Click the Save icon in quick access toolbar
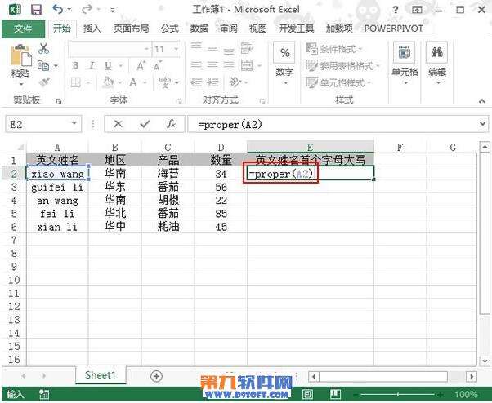Viewport: 492px width, 403px height. click(37, 10)
